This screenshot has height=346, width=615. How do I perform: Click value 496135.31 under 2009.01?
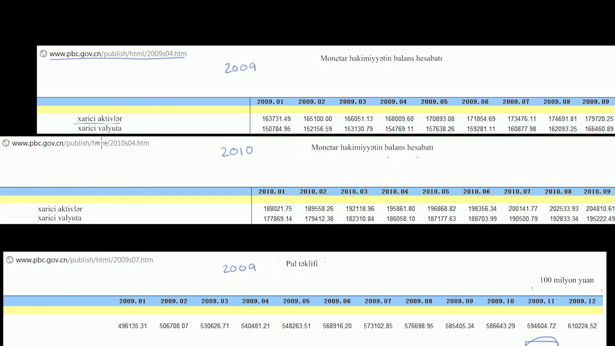tap(132, 326)
